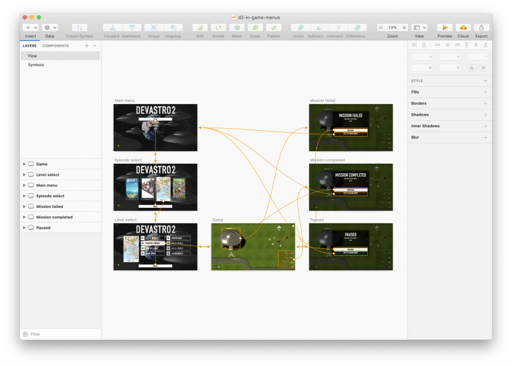512x366 pixels.
Task: Click the Flatten toolbar icon
Action: [x=273, y=28]
